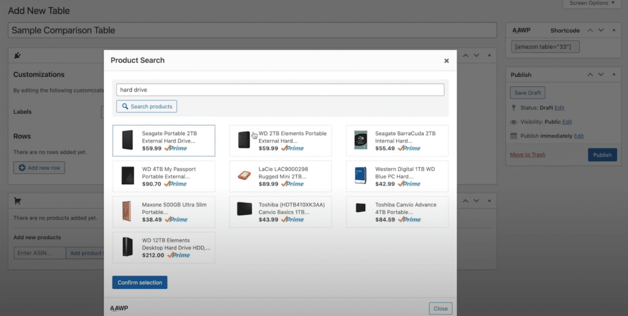Collapse the Publish panel with triangle toggle
Viewport: 628px width, 316px height.
[x=613, y=75]
